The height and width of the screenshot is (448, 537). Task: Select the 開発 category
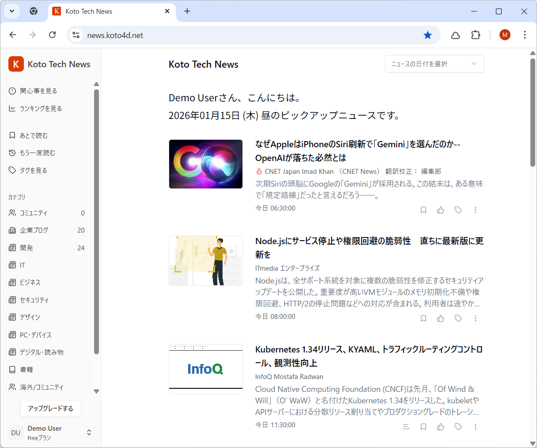coord(47,248)
